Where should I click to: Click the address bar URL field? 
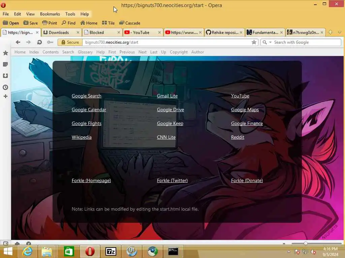tap(167, 42)
